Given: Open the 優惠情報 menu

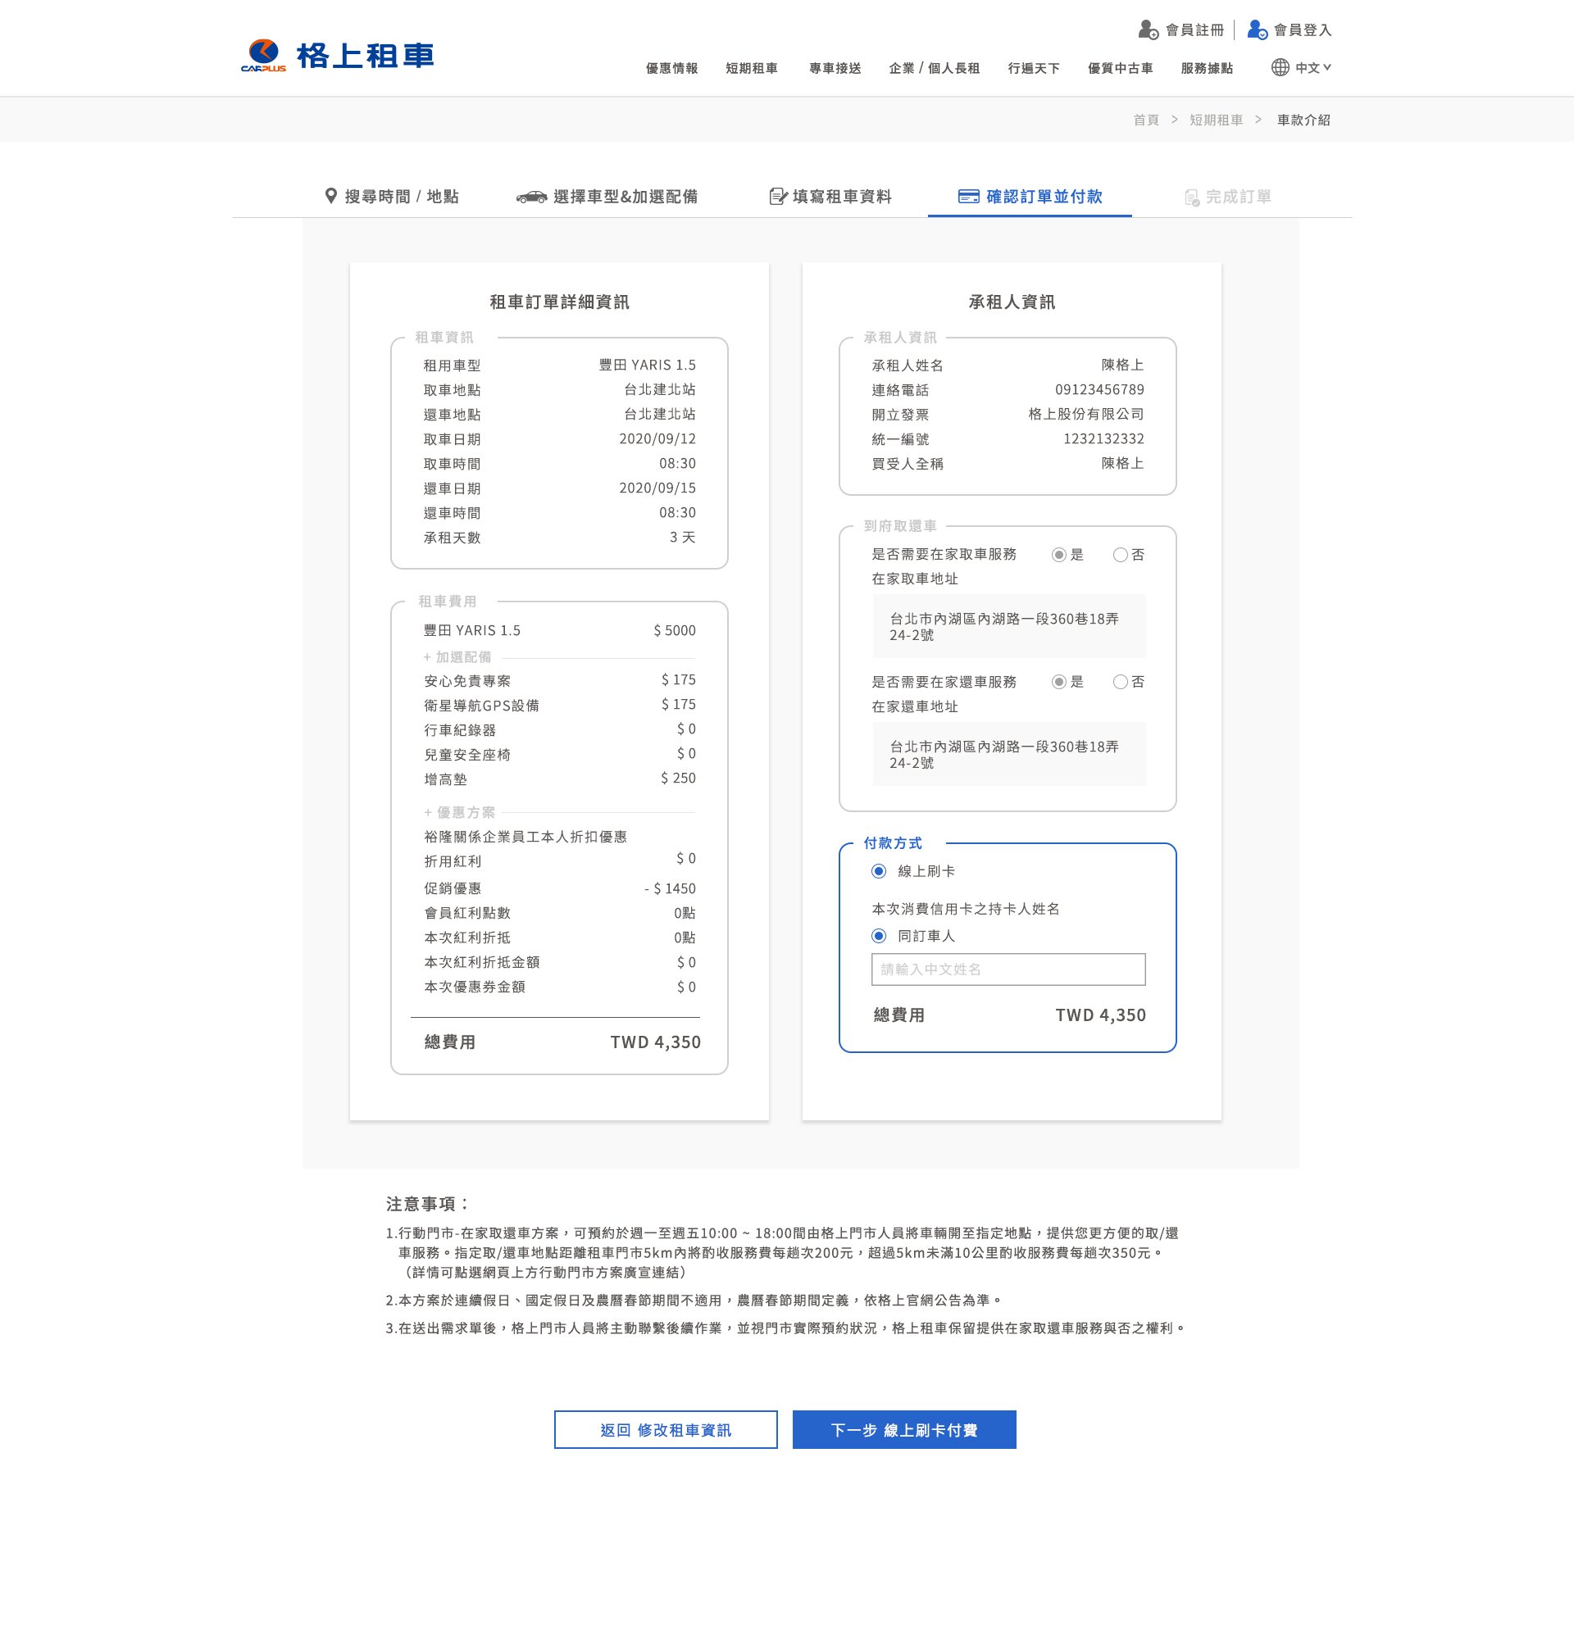Looking at the screenshot, I should tap(671, 69).
